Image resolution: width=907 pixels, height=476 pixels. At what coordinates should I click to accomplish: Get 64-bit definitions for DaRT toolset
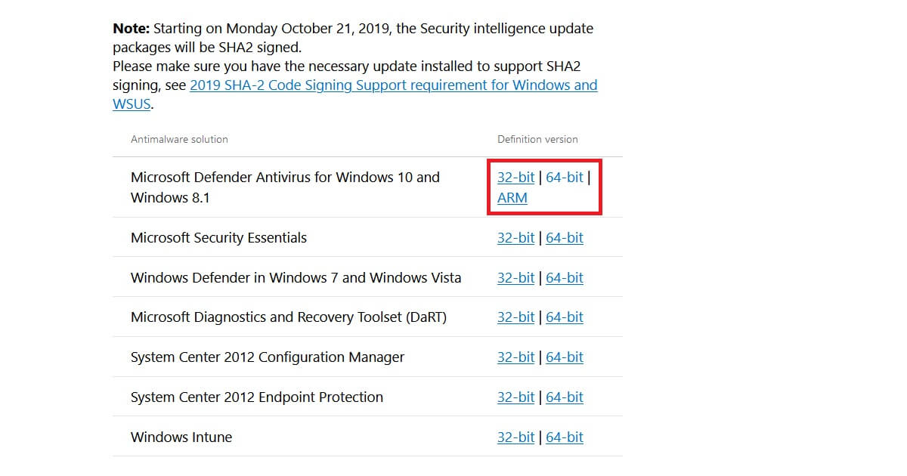[x=564, y=317]
